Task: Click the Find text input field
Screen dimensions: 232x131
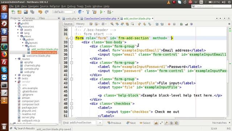Action: (83, 123)
